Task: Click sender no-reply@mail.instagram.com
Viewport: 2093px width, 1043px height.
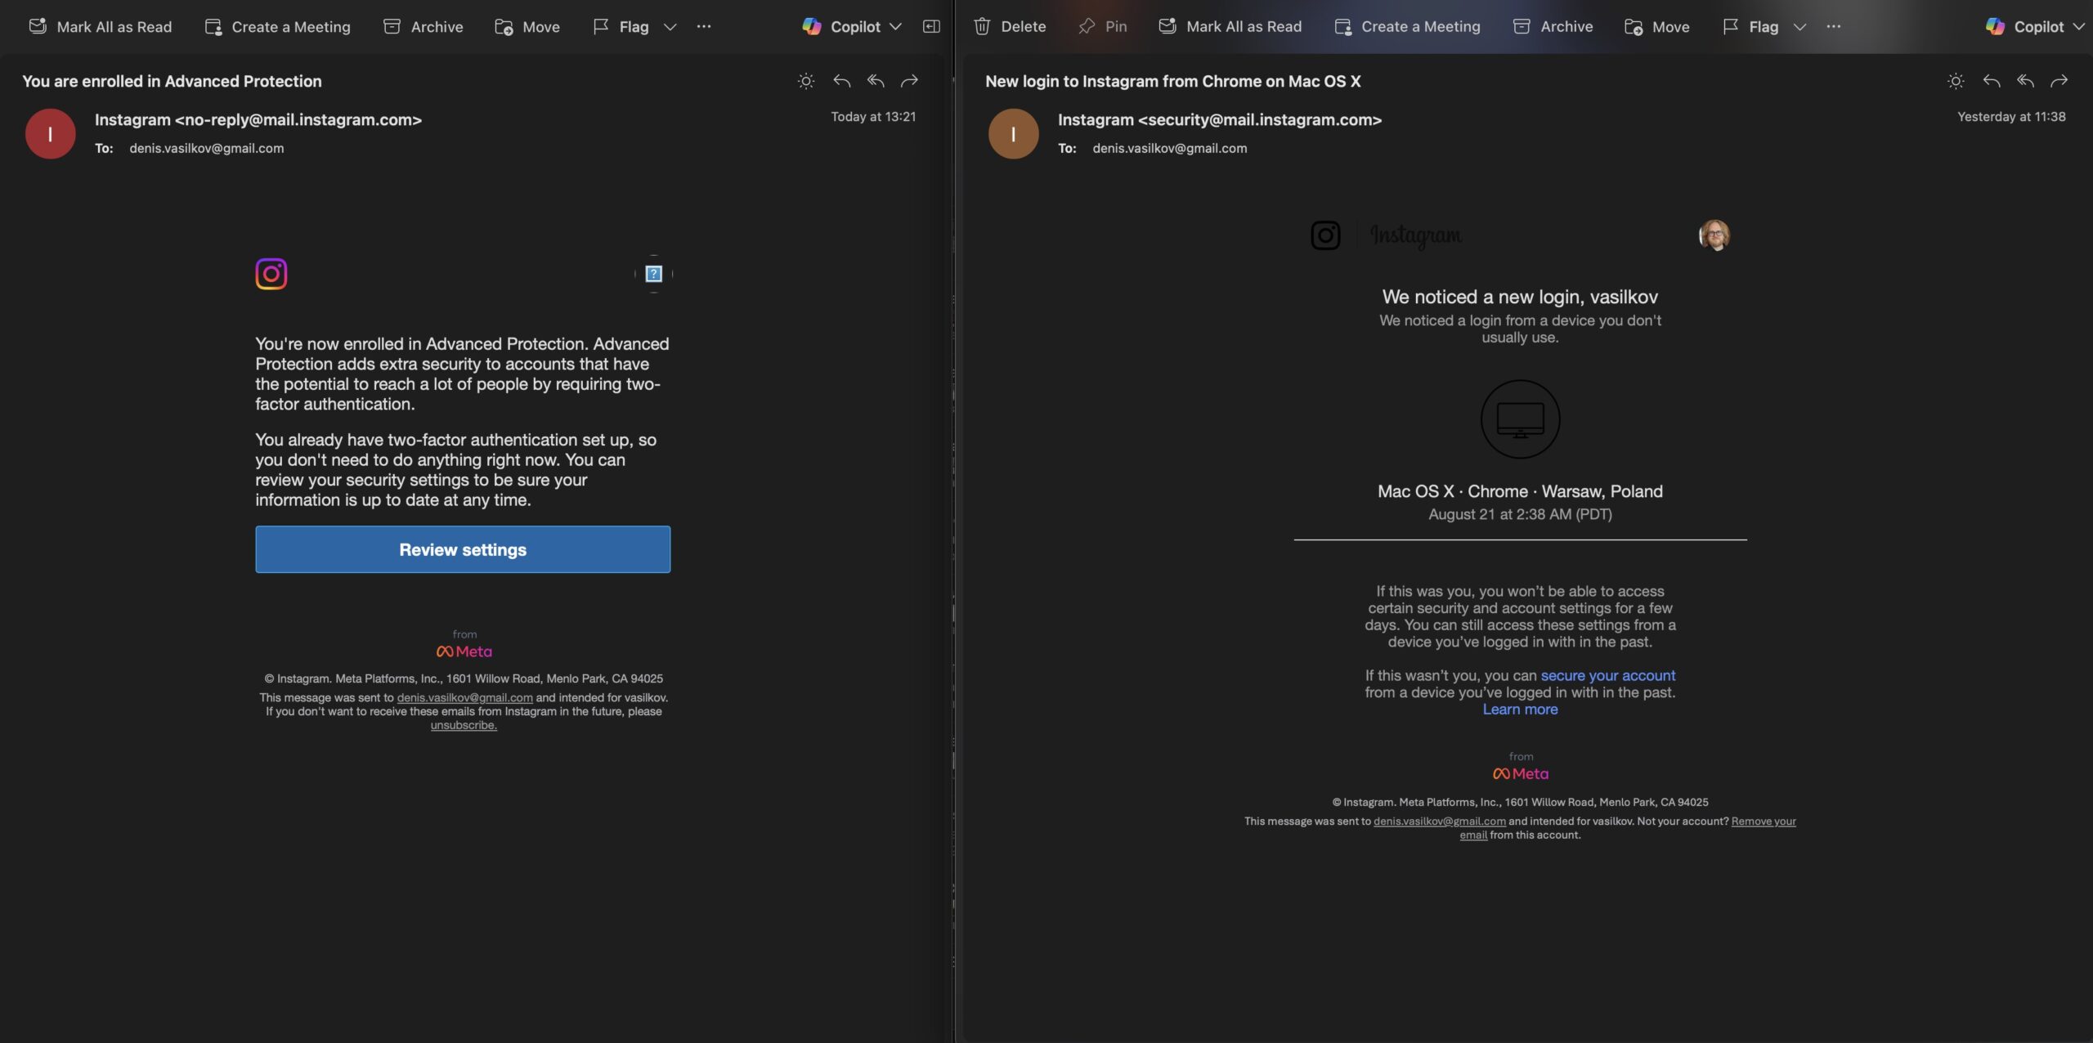Action: 258,120
